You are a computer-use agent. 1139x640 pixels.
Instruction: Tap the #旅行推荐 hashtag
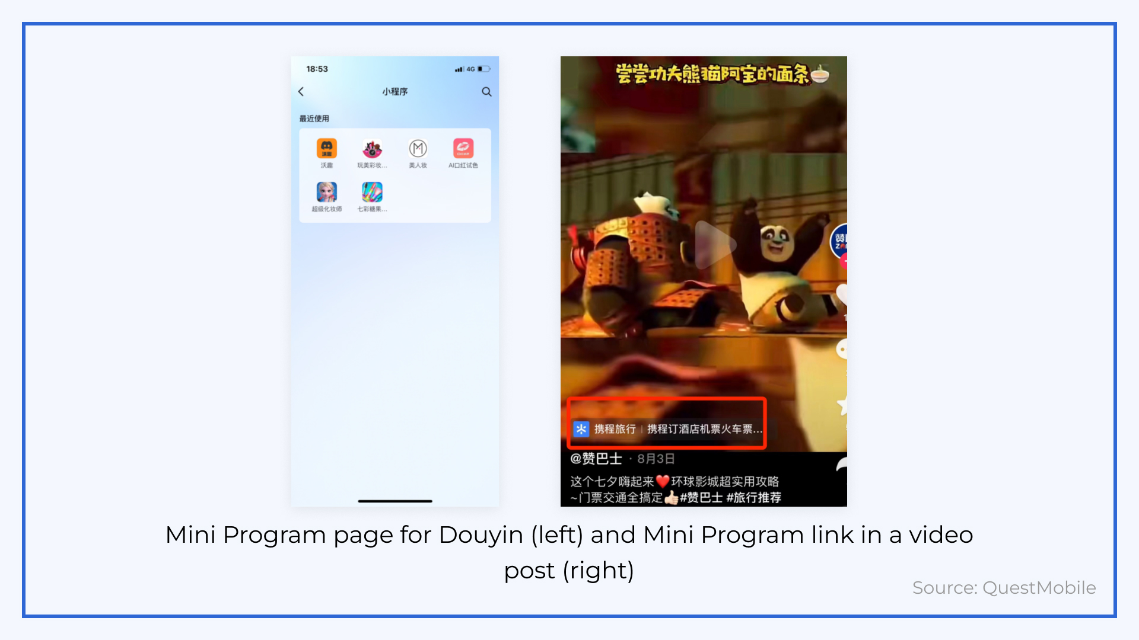click(753, 498)
